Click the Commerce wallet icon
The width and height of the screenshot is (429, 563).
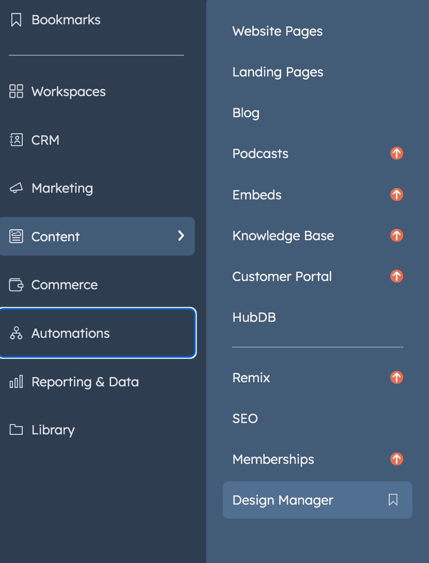click(15, 284)
